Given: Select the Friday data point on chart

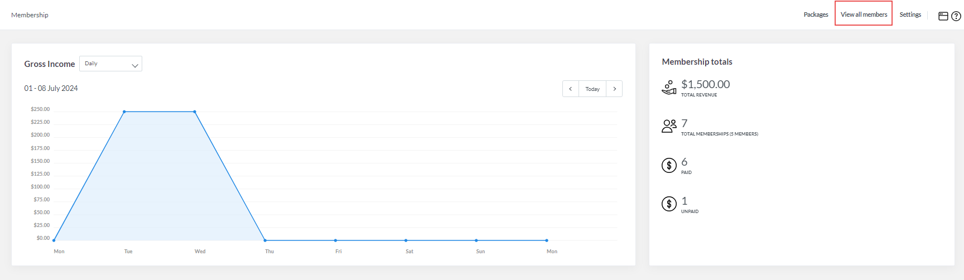Looking at the screenshot, I should [335, 240].
